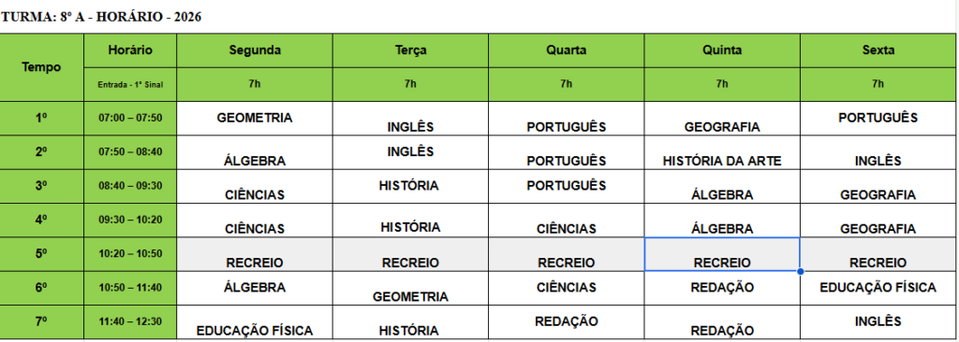Select GEOMETRIA cell under Terça
This screenshot has height=342, width=959.
[410, 288]
